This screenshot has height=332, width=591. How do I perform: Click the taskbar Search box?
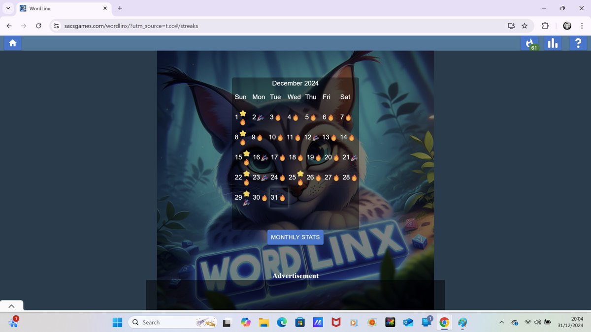coord(173,322)
